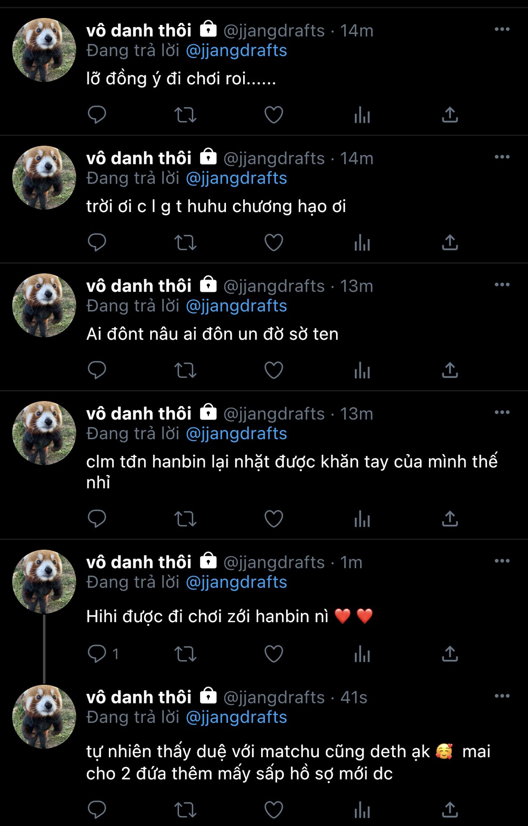Expand the three-dot menu on the 41s tweet
Screen dimensions: 528x826
(x=502, y=696)
